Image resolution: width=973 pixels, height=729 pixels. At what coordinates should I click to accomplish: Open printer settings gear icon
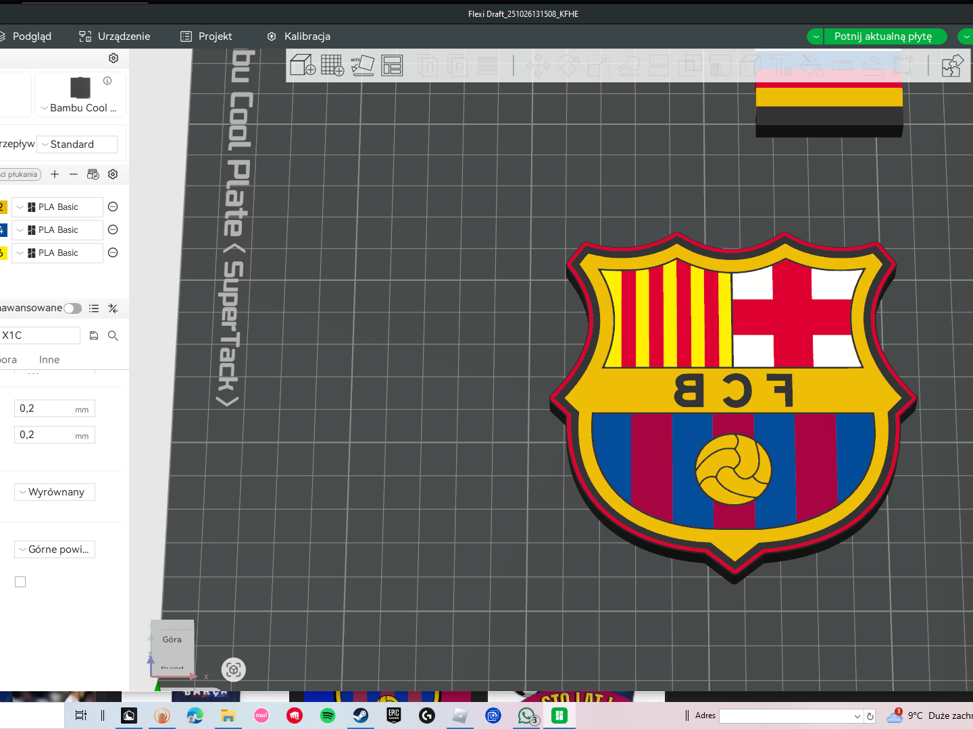(x=114, y=58)
